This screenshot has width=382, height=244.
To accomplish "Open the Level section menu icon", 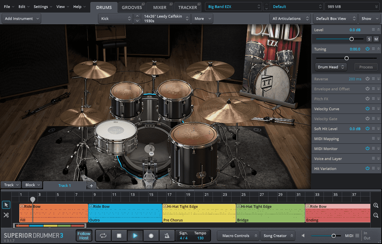I will pyautogui.click(x=373, y=30).
